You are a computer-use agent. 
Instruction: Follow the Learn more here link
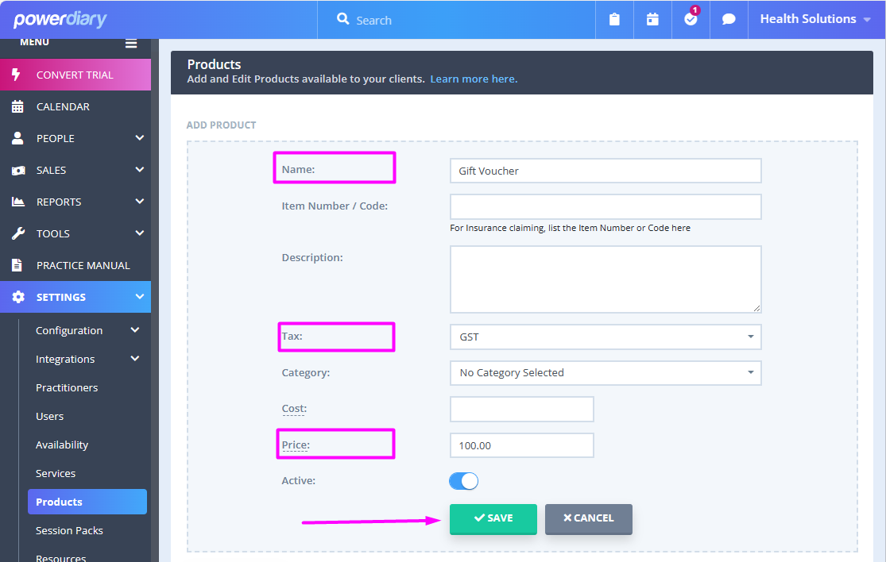(474, 79)
